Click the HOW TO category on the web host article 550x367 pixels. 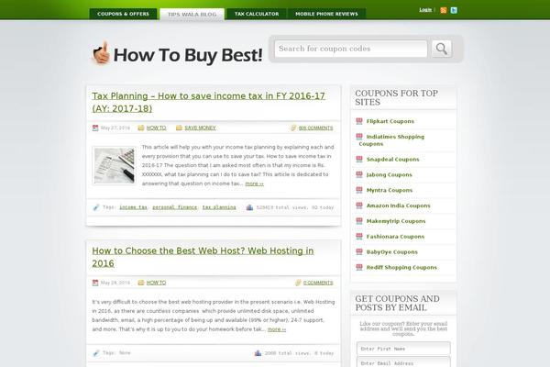click(x=156, y=283)
